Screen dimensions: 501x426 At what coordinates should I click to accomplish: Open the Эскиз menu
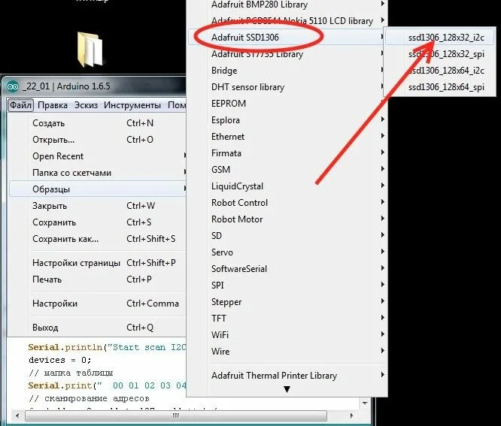(x=86, y=105)
